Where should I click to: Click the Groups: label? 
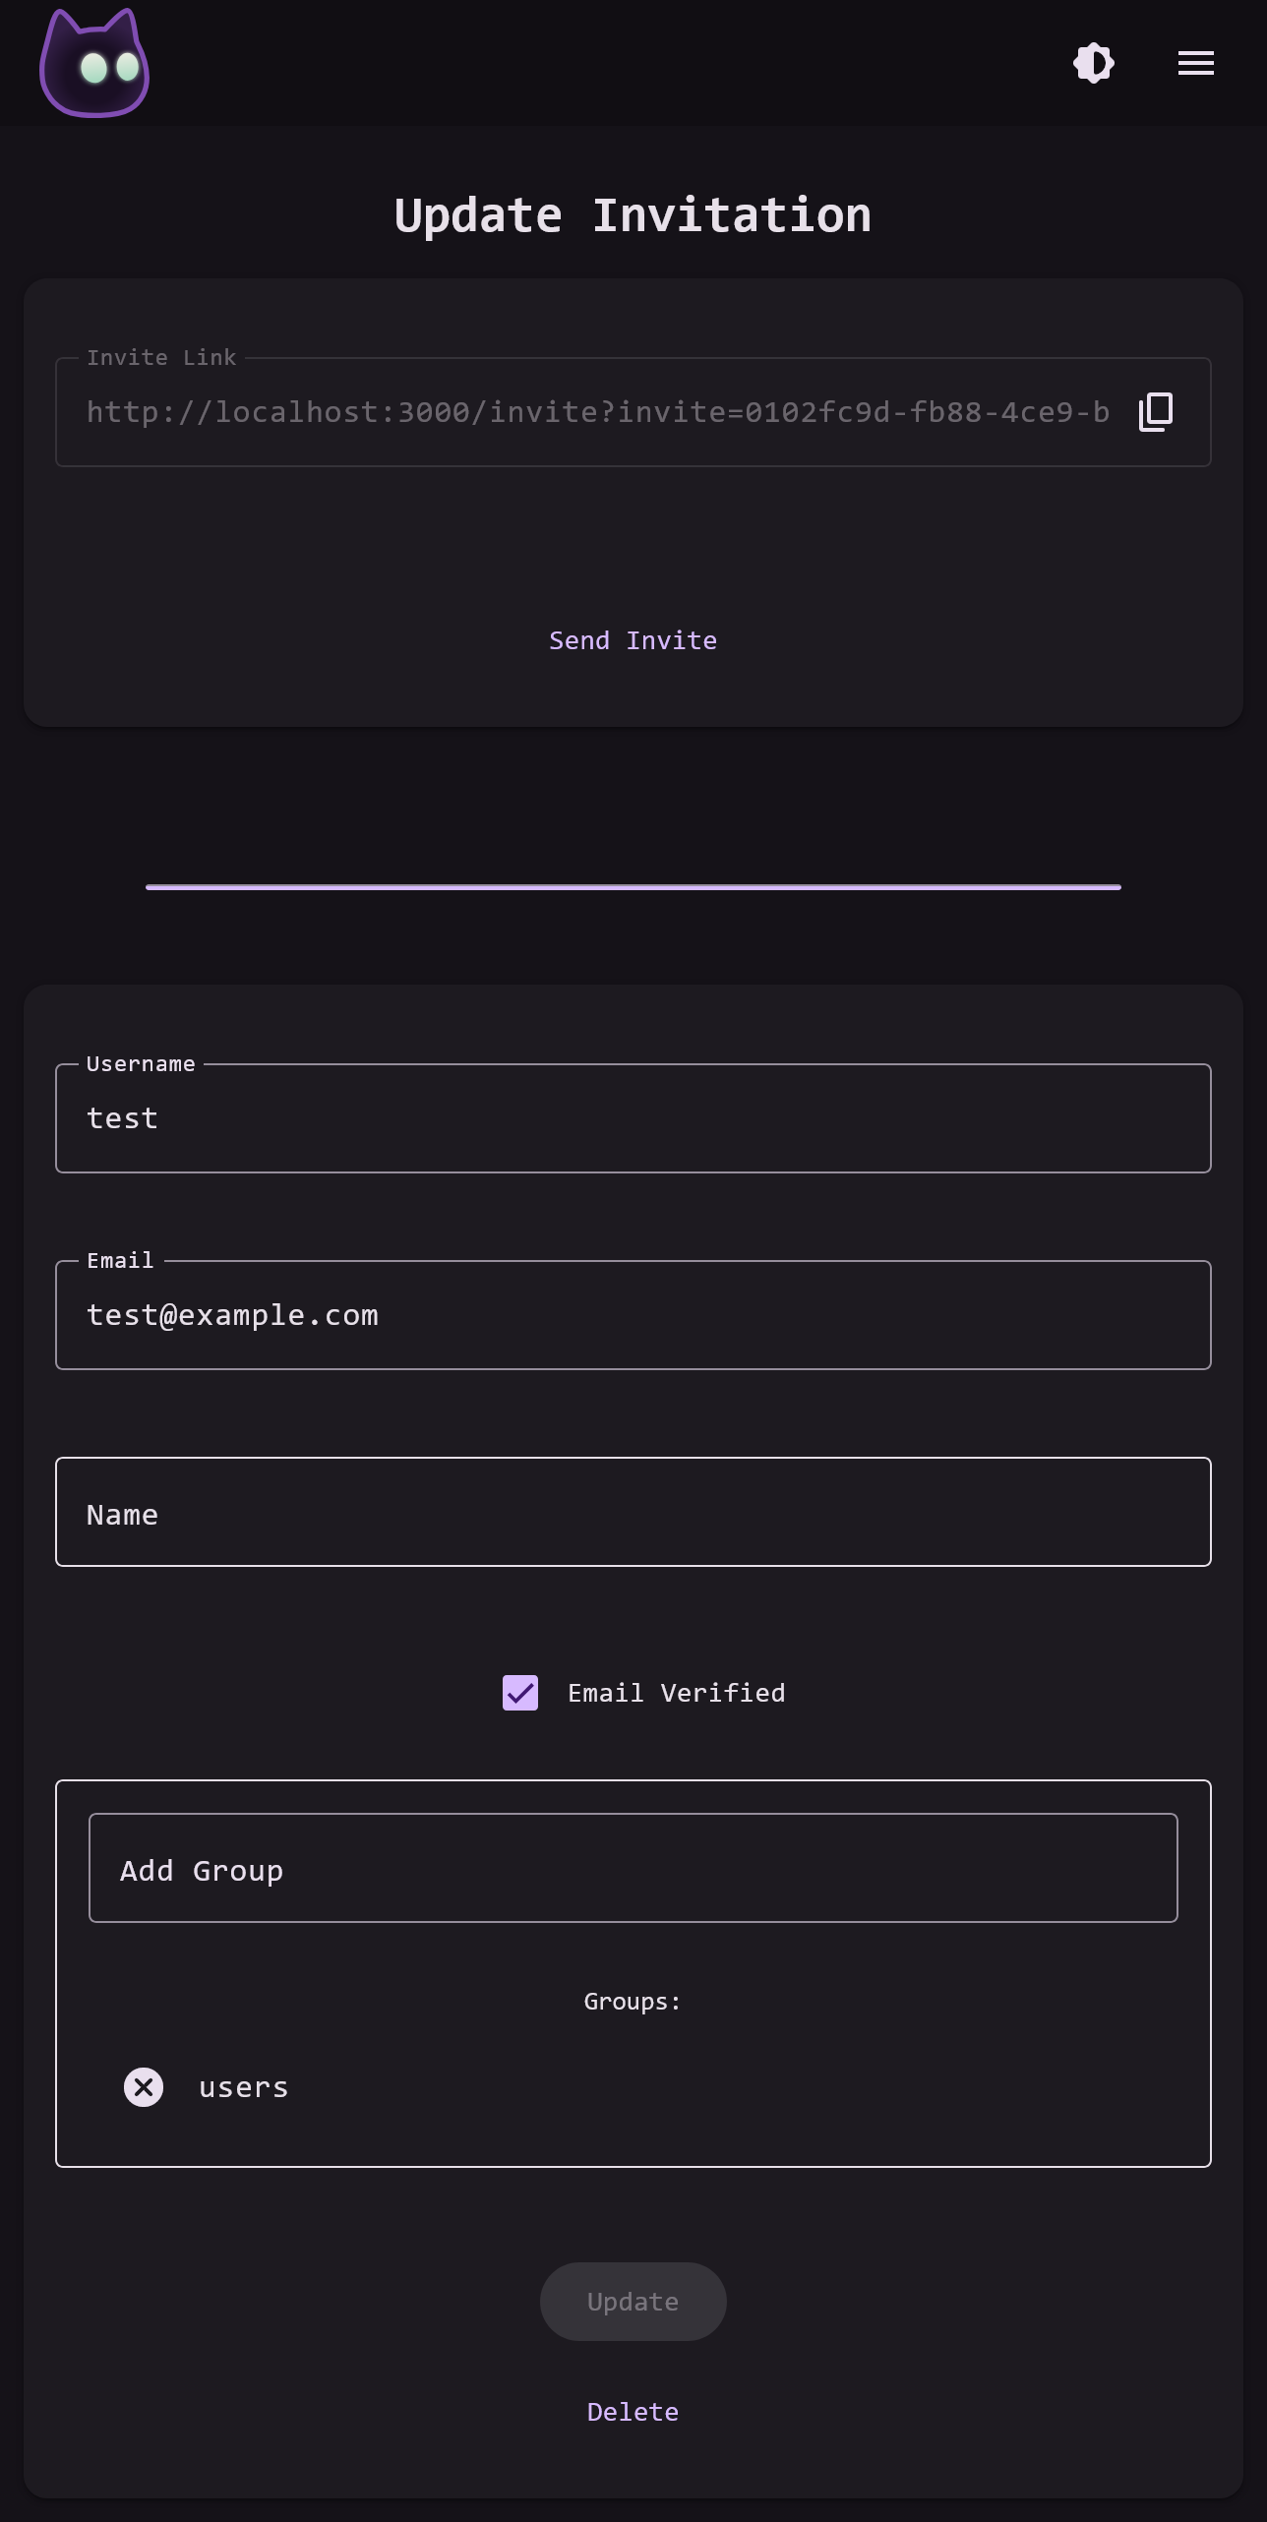pos(633,2002)
